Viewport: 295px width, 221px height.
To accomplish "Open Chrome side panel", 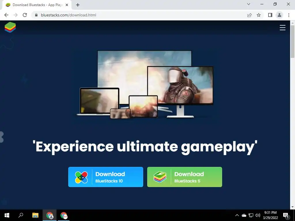I will coord(270,15).
